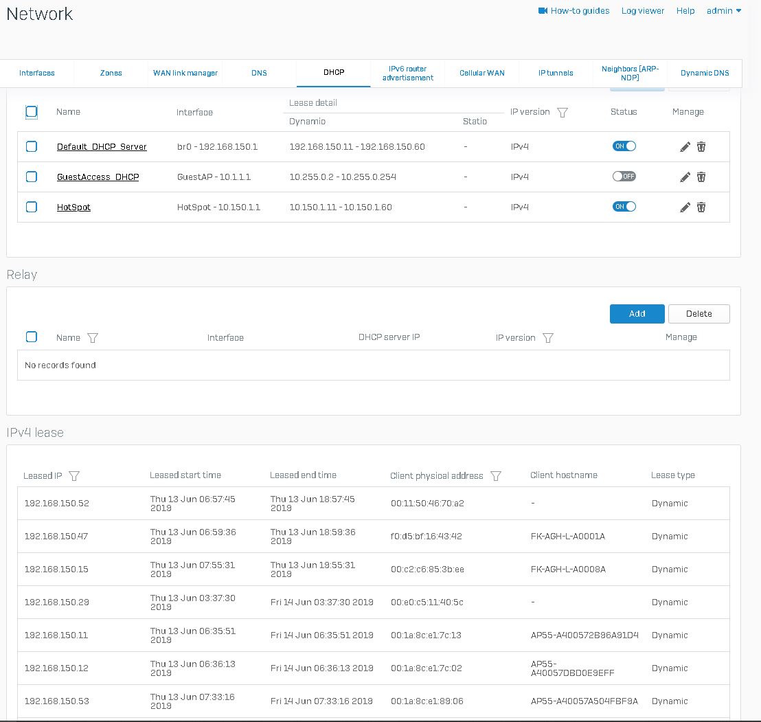
Task: Select all relay entries checkbox
Action: (32, 337)
